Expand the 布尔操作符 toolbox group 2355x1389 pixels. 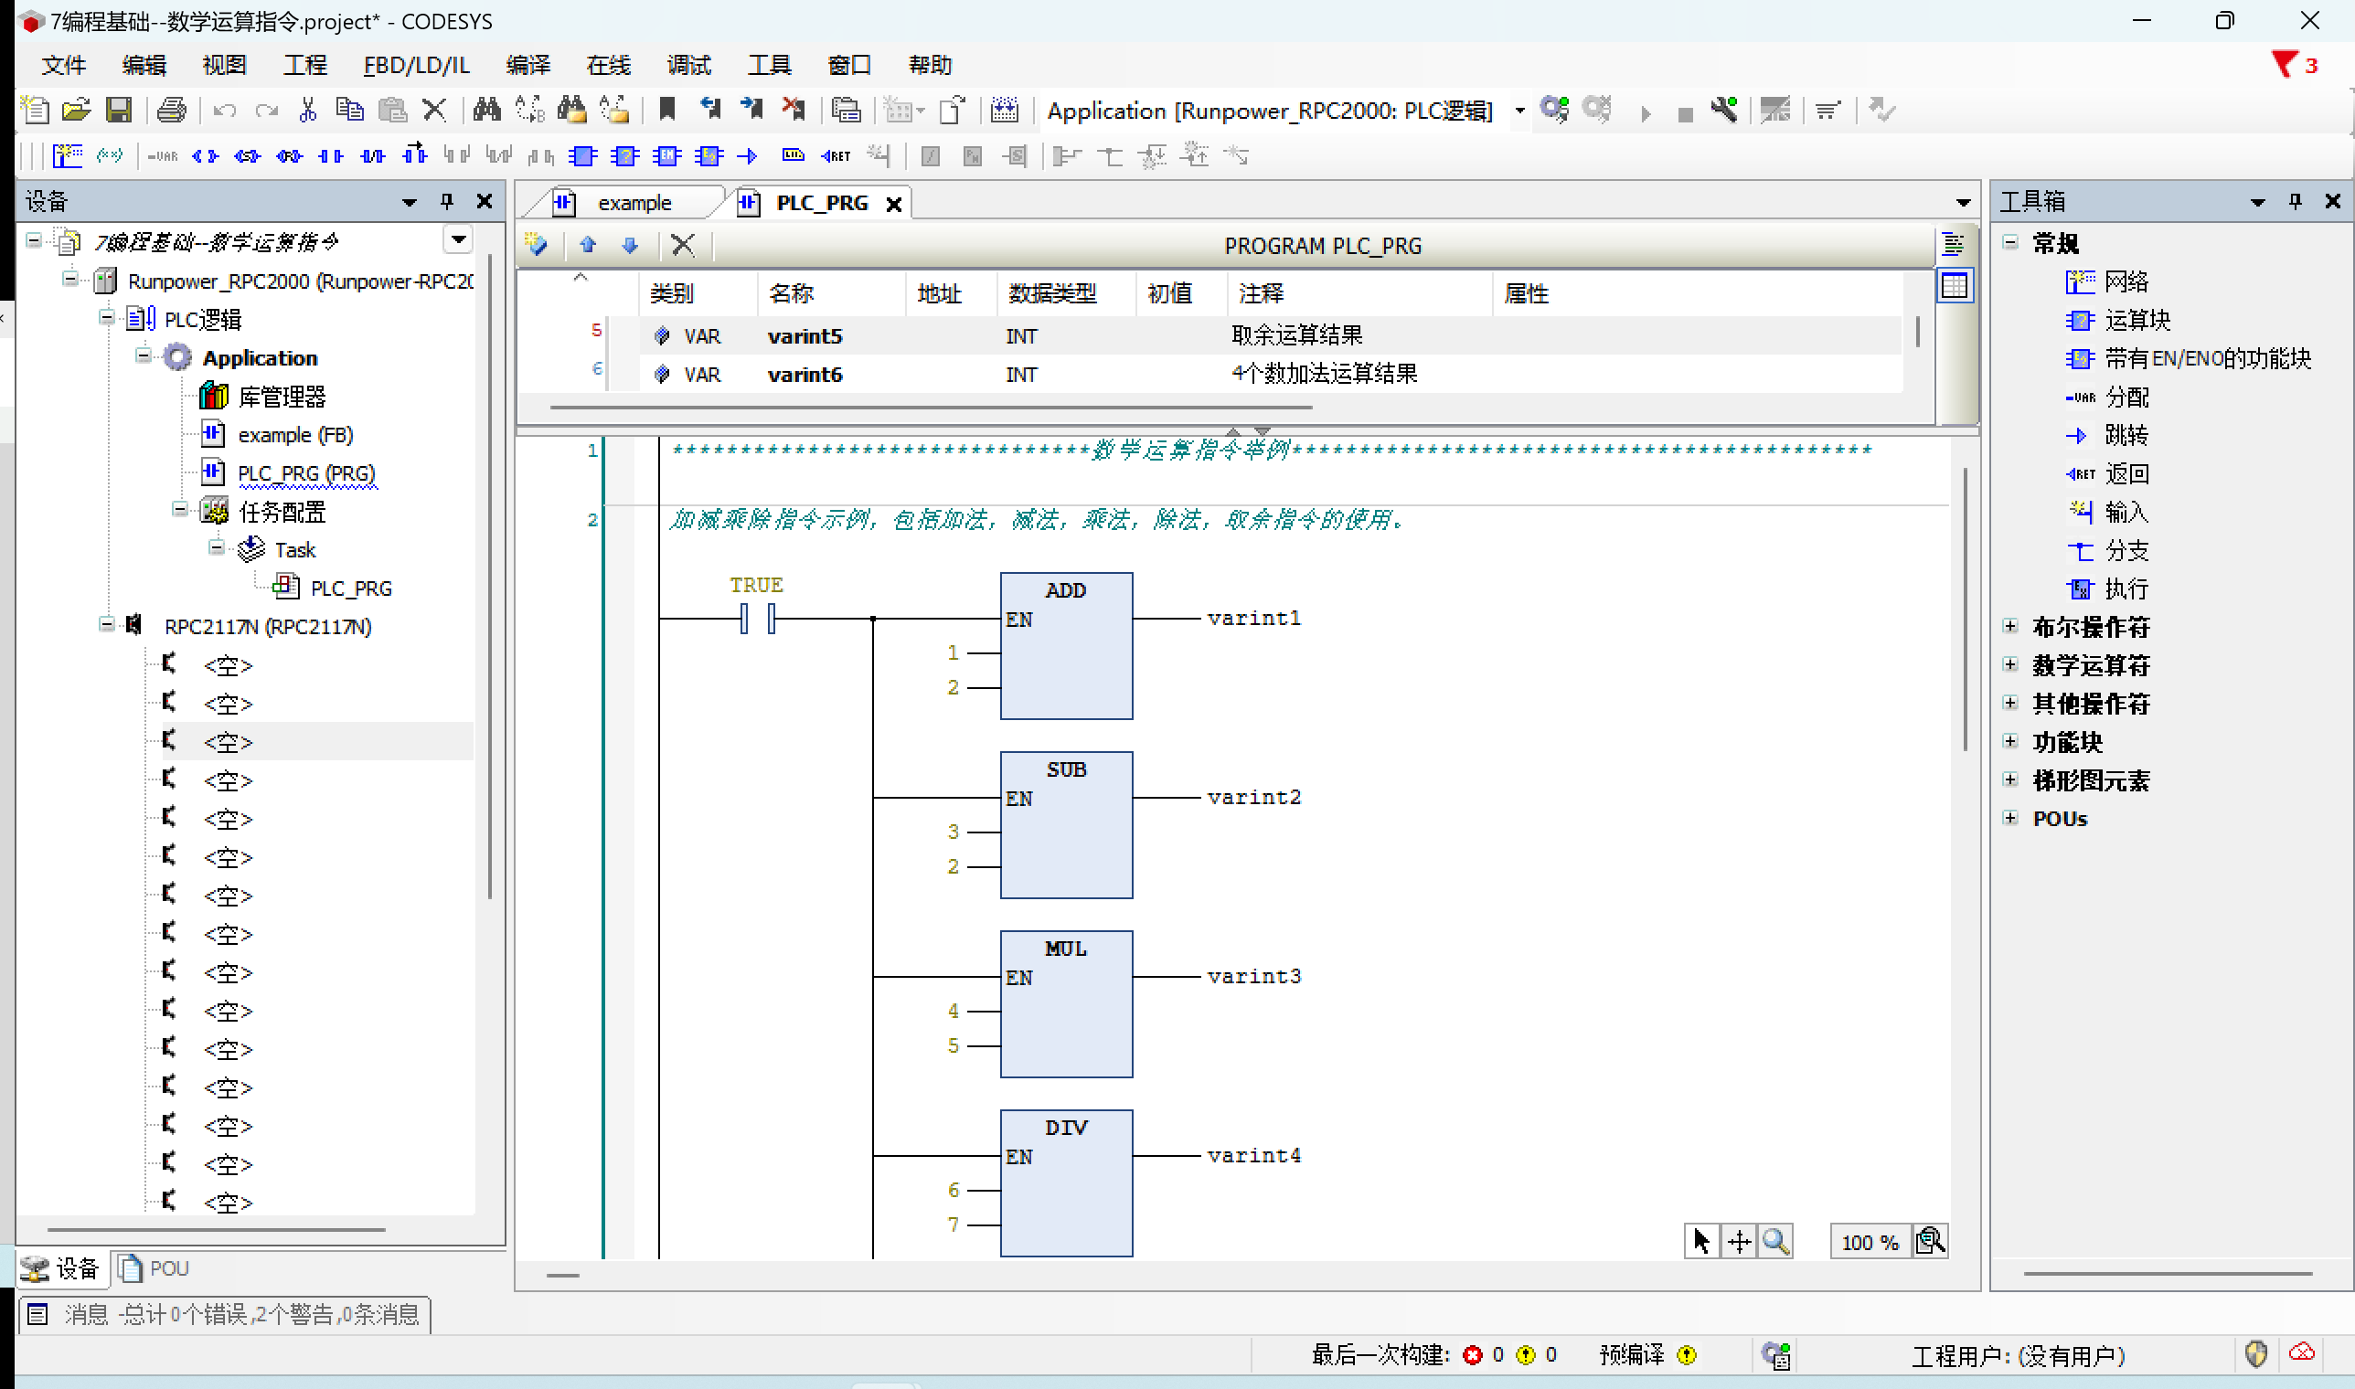click(2010, 626)
